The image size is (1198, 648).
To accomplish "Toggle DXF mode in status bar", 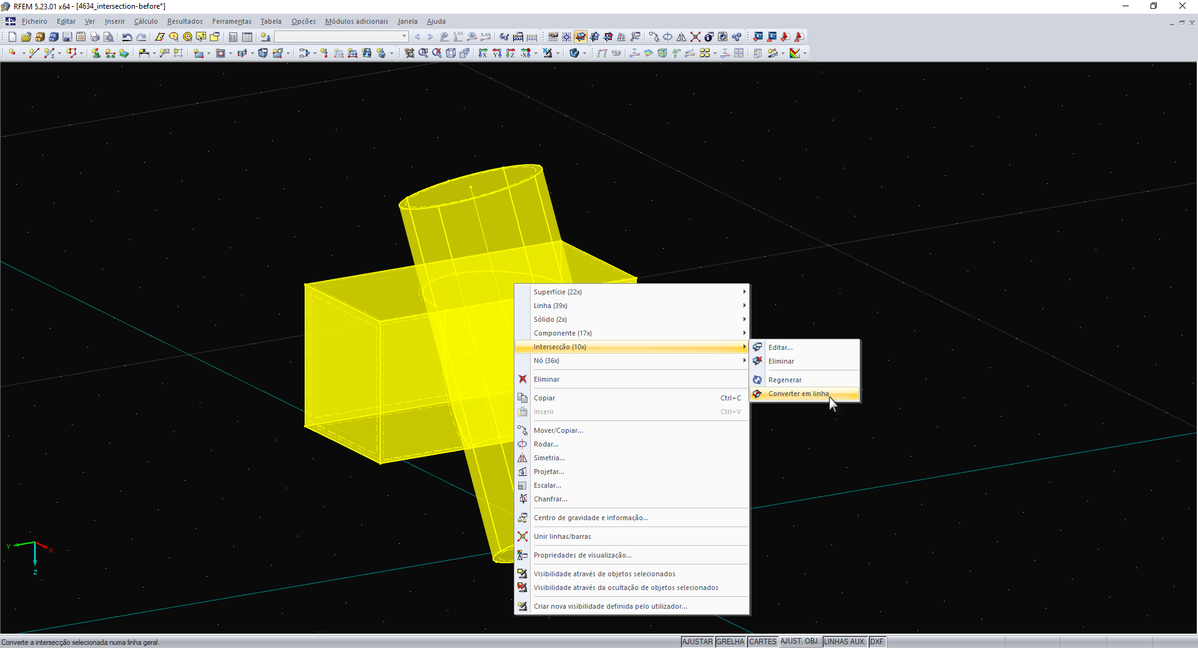I will click(876, 642).
